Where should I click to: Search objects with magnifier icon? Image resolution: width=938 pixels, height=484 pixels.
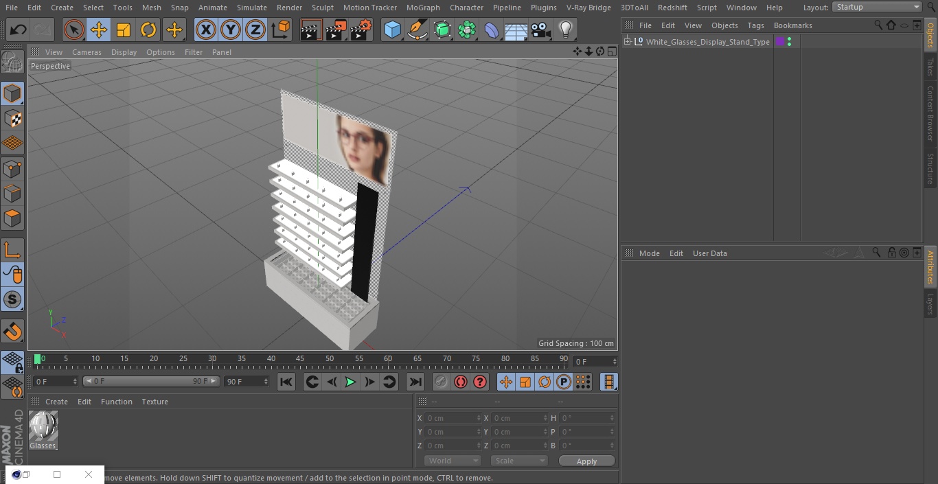[x=878, y=25]
